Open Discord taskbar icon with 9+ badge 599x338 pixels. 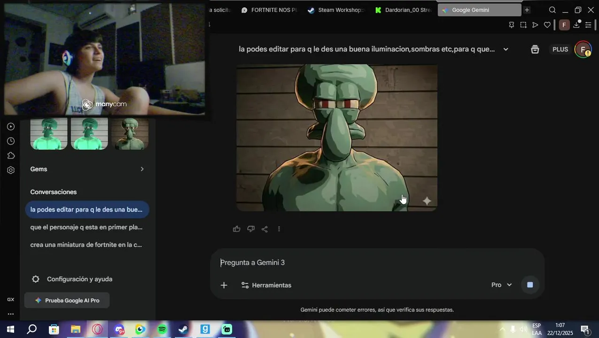pyautogui.click(x=119, y=330)
